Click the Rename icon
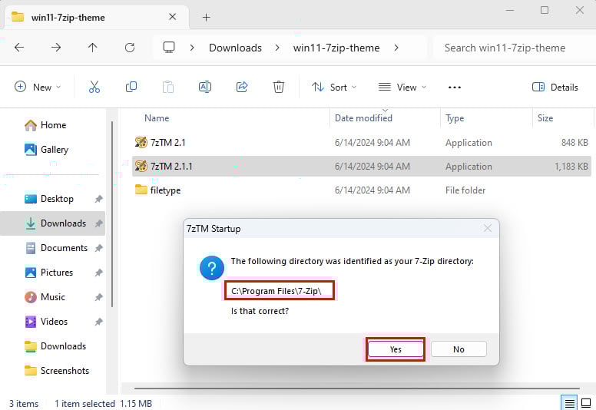The image size is (596, 410). 205,87
